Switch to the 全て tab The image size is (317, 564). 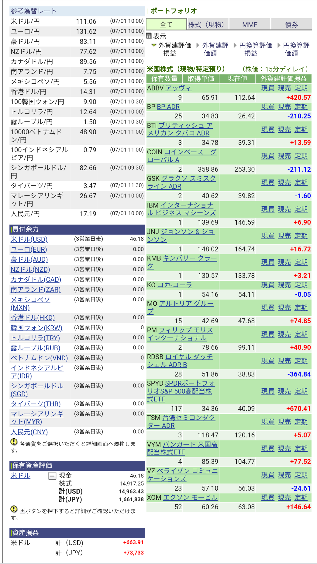coord(166,25)
